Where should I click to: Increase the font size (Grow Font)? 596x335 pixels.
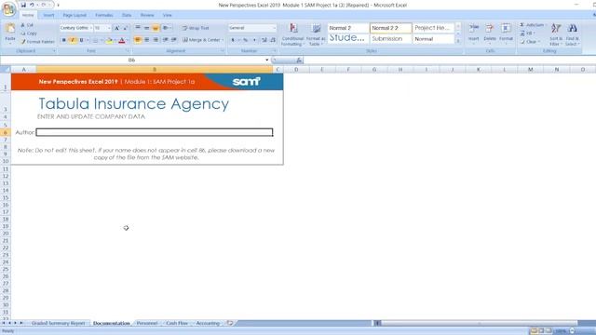[x=117, y=28]
